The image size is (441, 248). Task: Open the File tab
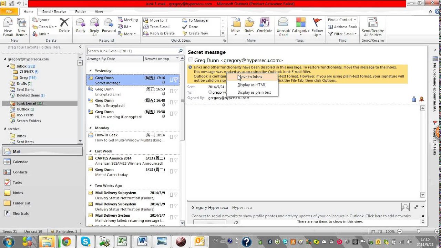(9, 11)
